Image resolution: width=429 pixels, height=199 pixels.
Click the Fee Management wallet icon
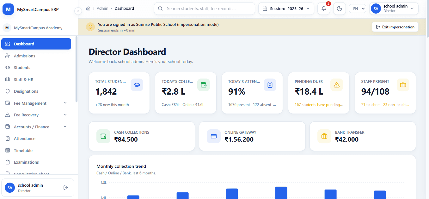(8, 103)
